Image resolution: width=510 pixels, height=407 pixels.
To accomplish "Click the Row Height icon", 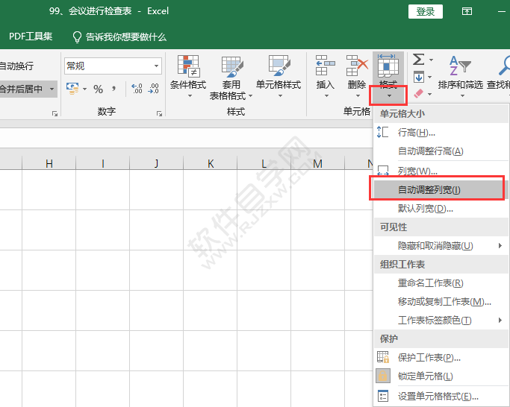I will pos(382,132).
